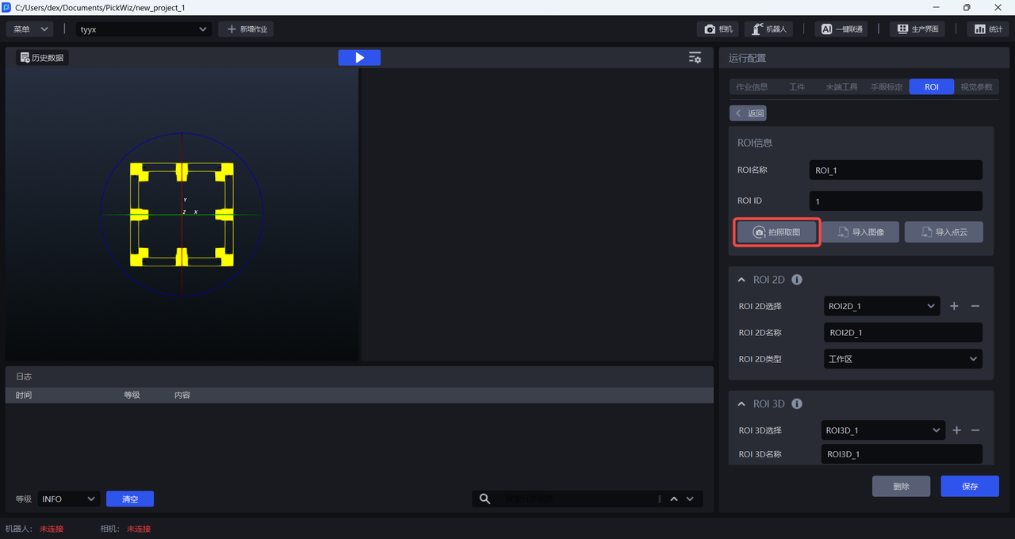Open 历史数据 history data panel
The image size is (1015, 539).
click(x=42, y=58)
